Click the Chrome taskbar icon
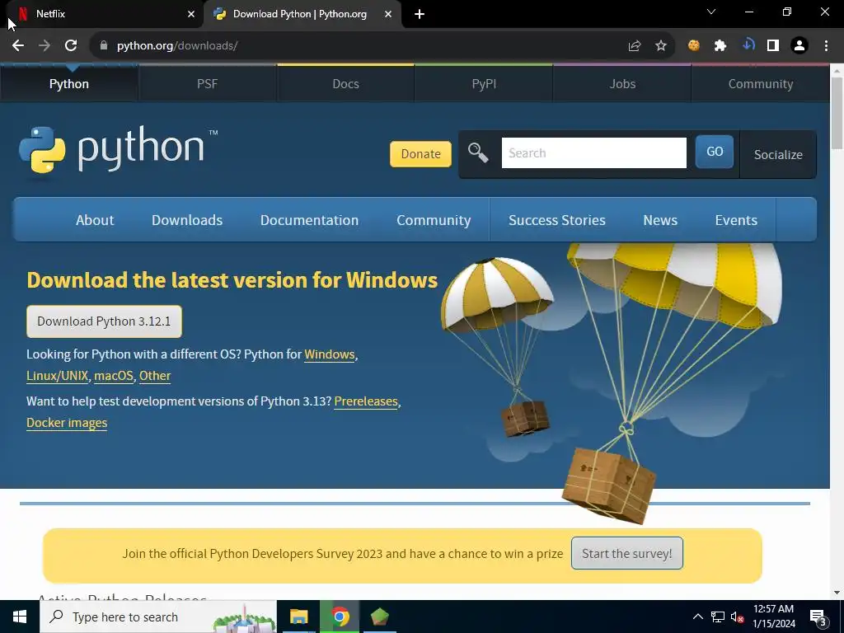This screenshot has width=844, height=633. [x=340, y=617]
